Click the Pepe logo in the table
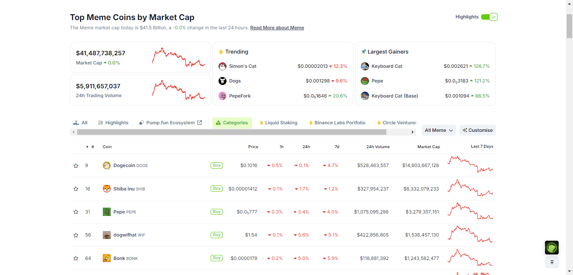The width and height of the screenshot is (573, 275). coord(107,212)
